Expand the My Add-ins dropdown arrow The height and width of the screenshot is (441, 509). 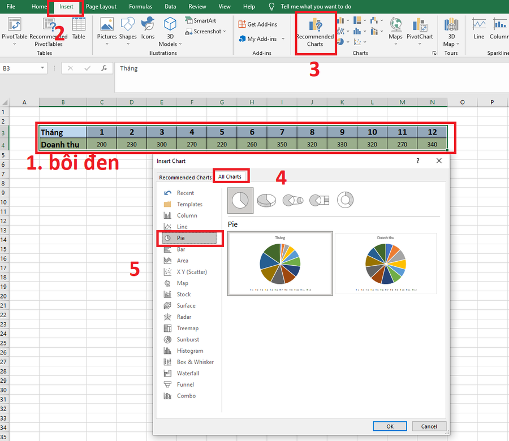click(283, 38)
